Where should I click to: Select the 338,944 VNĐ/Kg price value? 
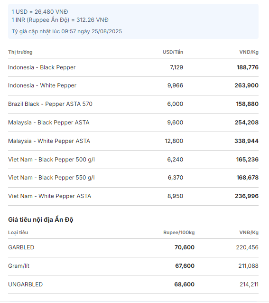[x=246, y=141]
